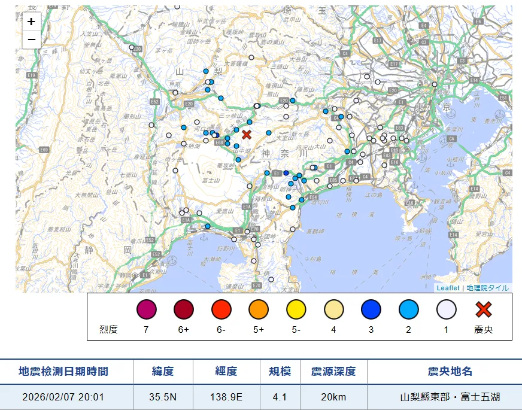Viewport: 522px width, 410px height.
Task: Click the blue marker near Mount Fuji's southwest side
Action: 207,226
